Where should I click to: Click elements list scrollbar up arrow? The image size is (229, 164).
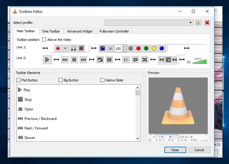click(138, 88)
